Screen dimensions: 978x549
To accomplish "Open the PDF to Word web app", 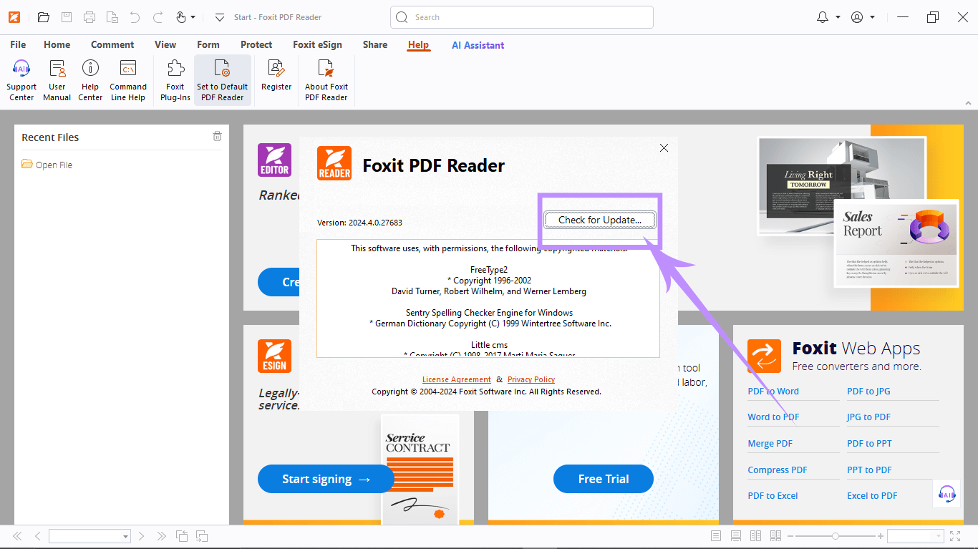I will coord(773,391).
